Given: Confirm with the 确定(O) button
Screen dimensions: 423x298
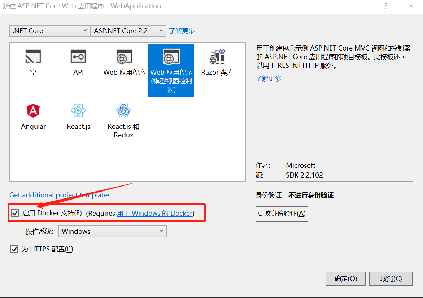Looking at the screenshot, I should pos(345,279).
